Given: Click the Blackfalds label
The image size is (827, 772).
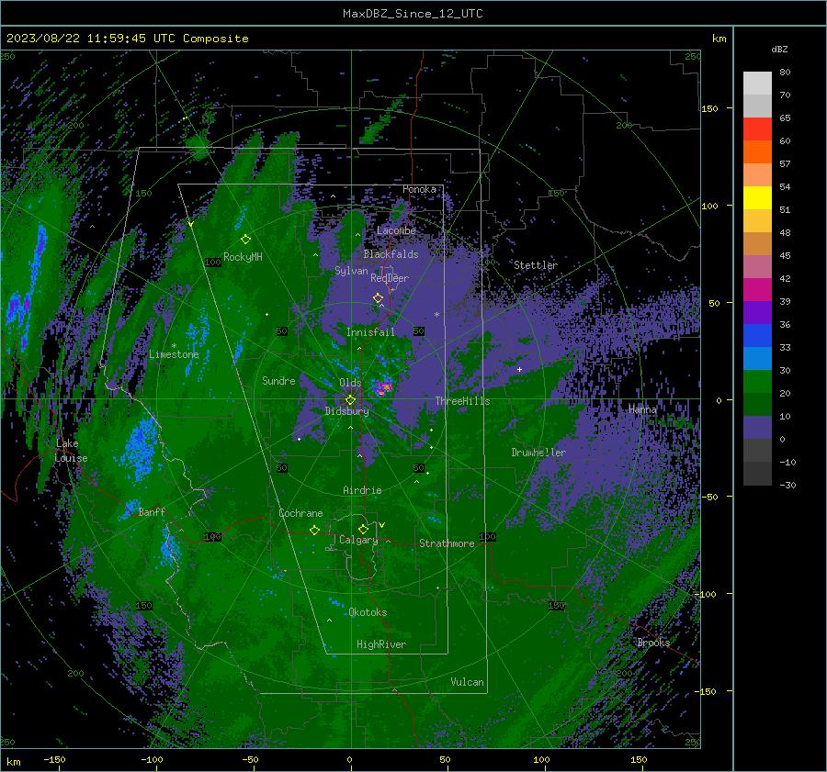Looking at the screenshot, I should 391,254.
